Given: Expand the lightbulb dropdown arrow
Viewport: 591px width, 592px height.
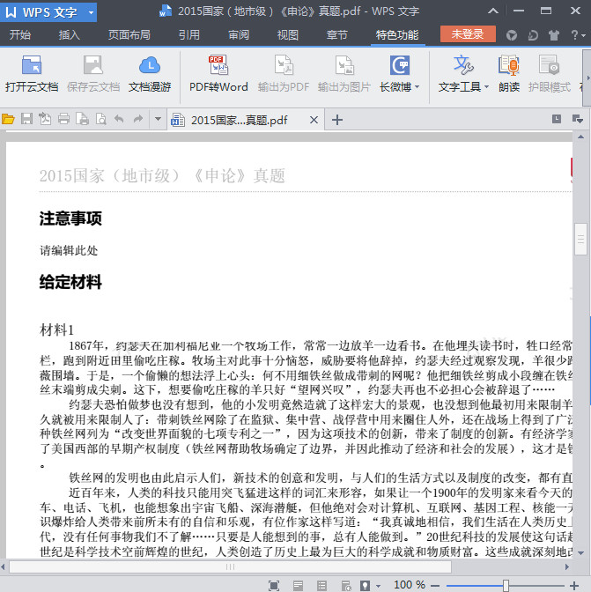Looking at the screenshot, I should click(x=378, y=586).
